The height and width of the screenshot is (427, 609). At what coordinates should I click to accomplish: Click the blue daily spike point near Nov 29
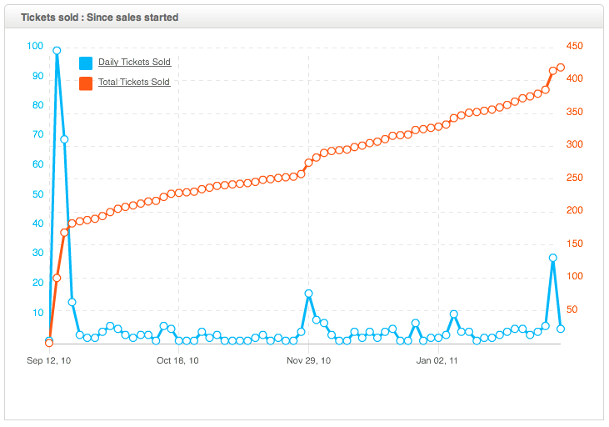309,294
